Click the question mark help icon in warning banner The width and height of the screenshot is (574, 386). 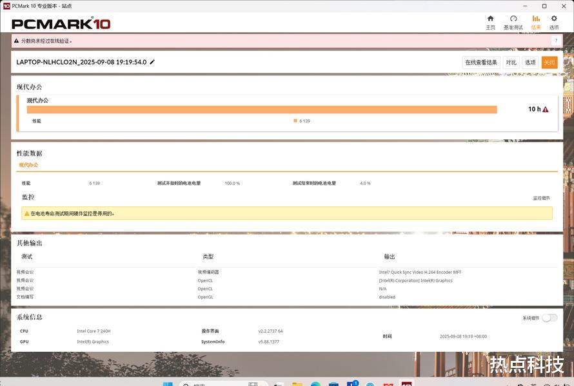(556, 41)
